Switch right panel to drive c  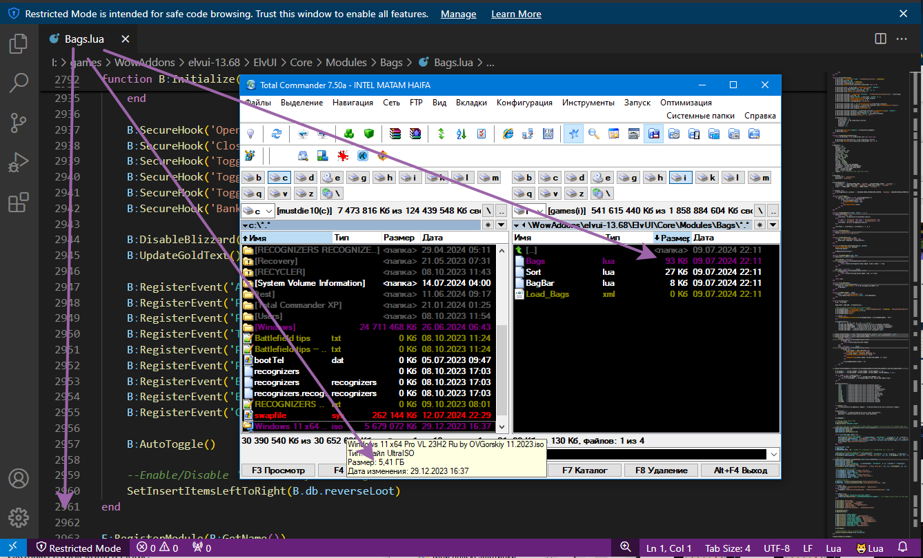(550, 178)
